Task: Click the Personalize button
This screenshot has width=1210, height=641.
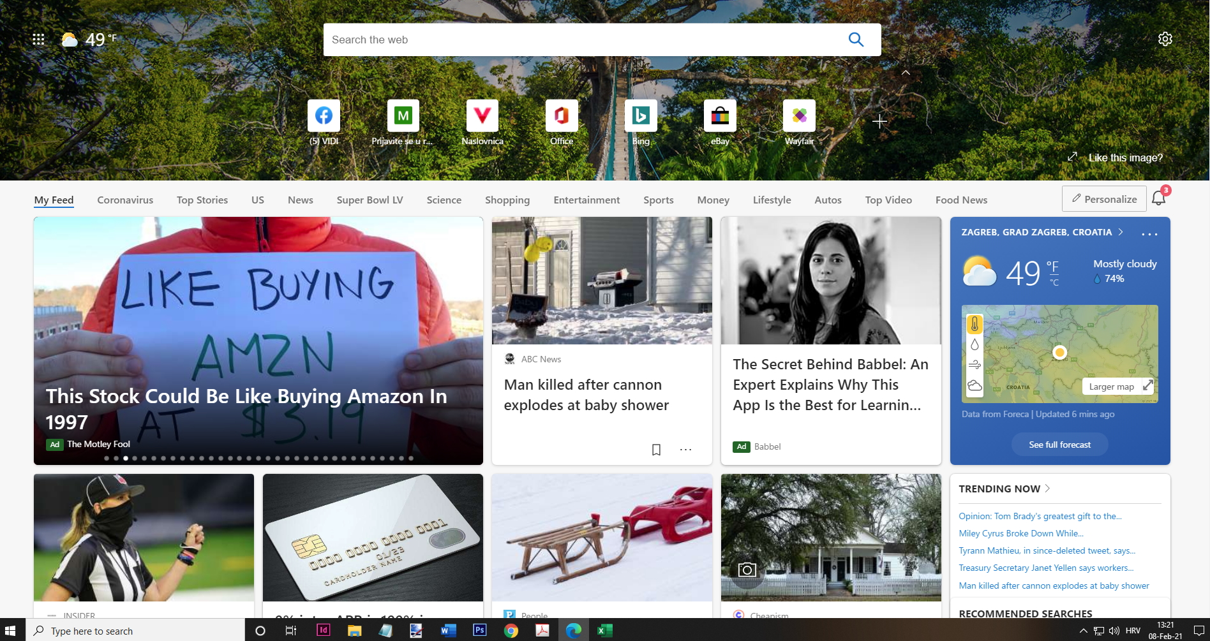Action: pyautogui.click(x=1104, y=199)
